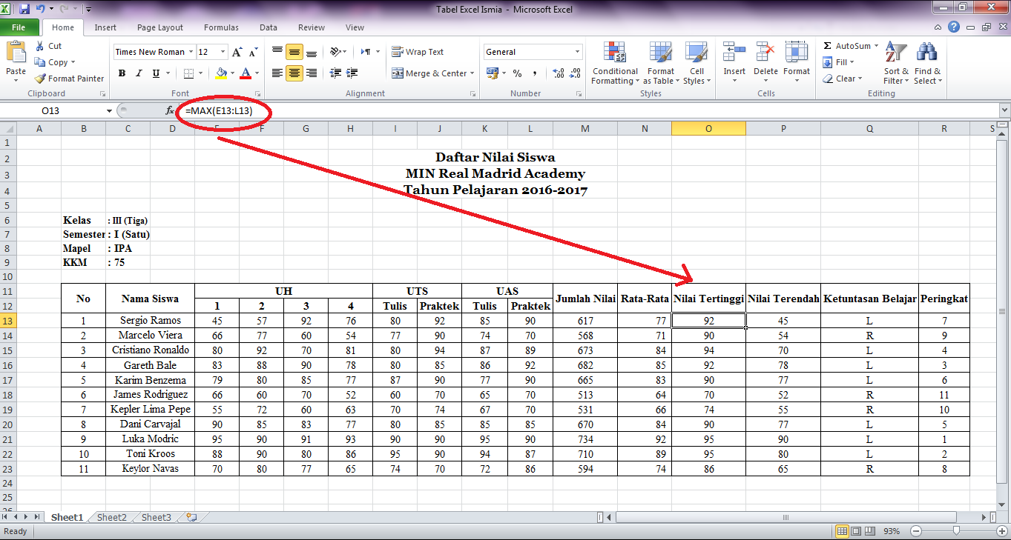The height and width of the screenshot is (540, 1011).
Task: Open Sort & Filter options
Action: tap(896, 64)
